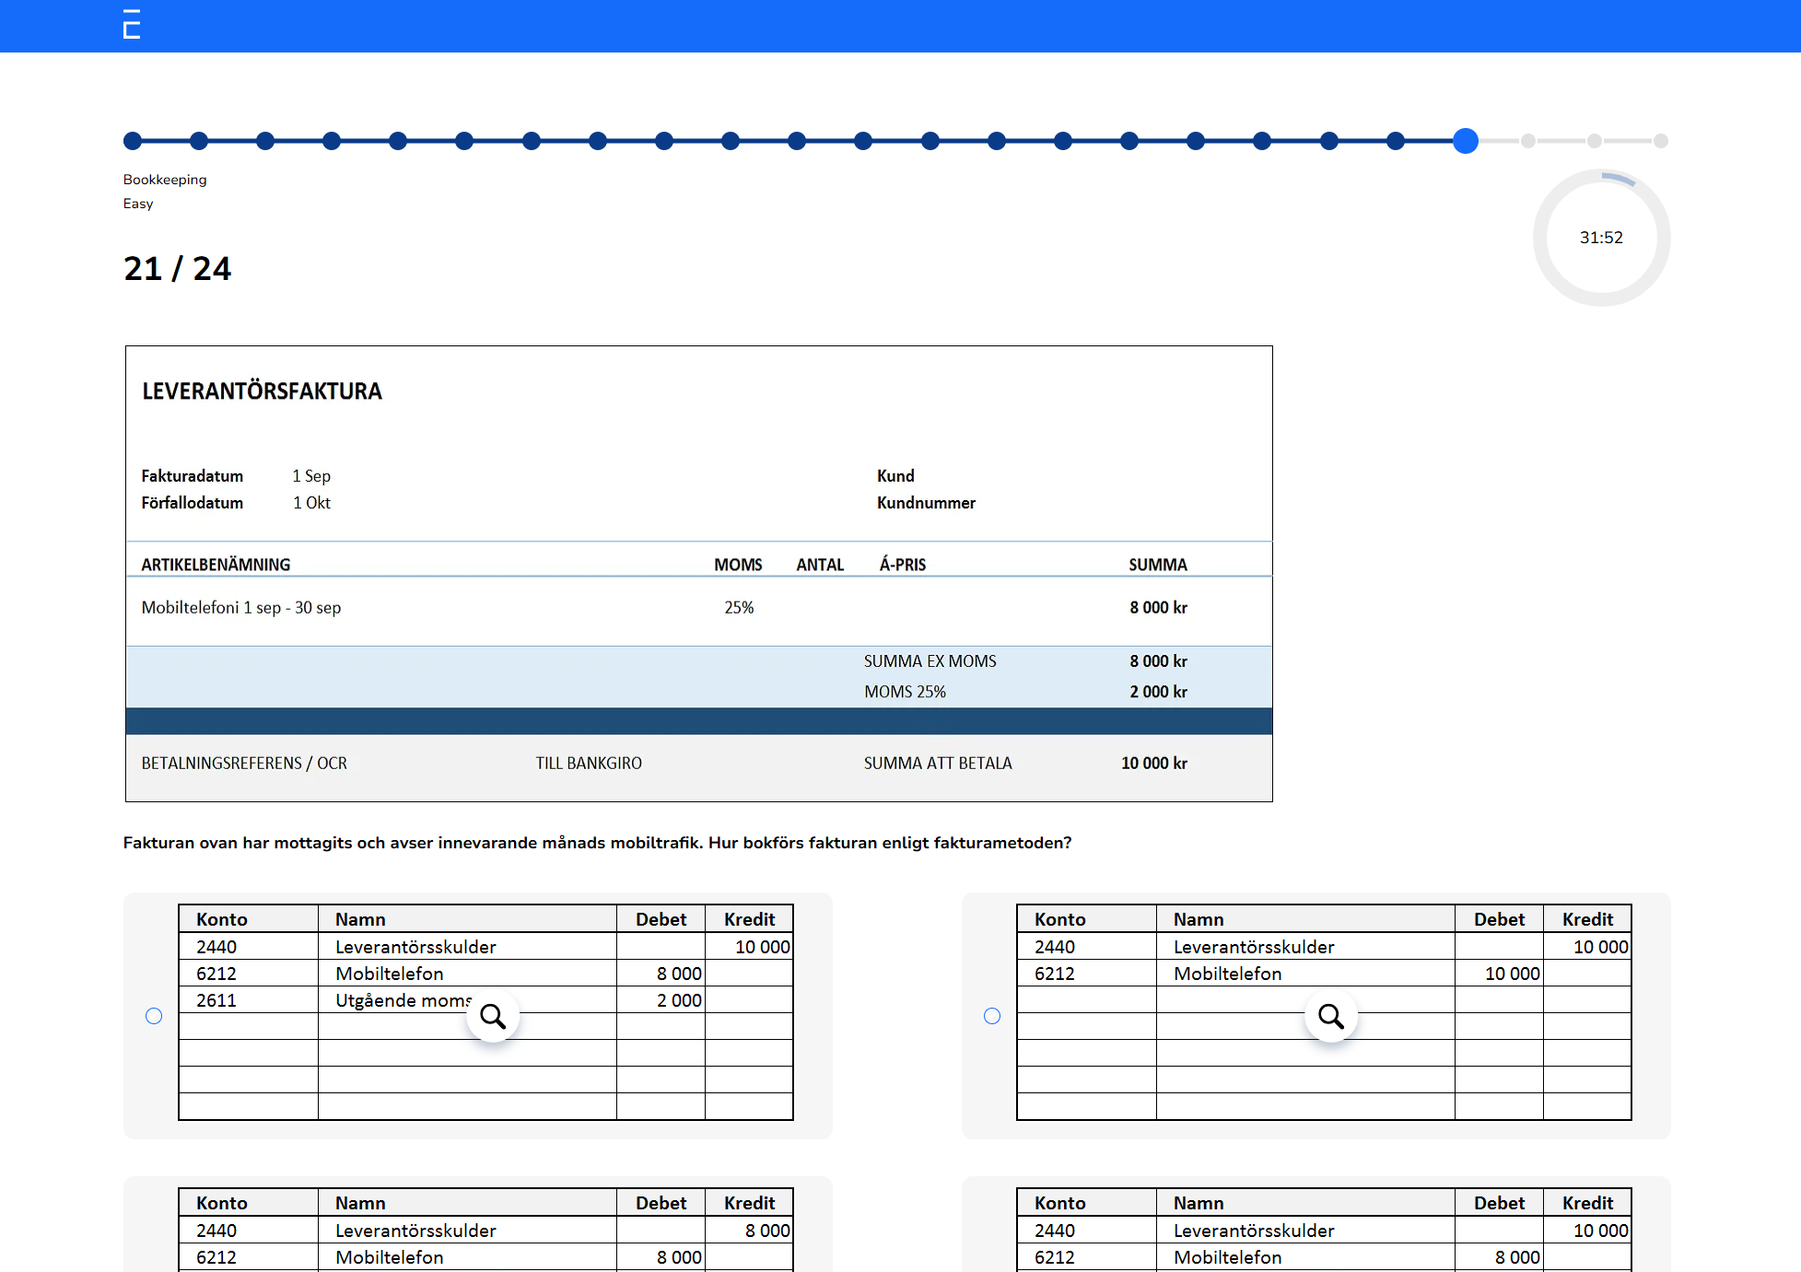Click the Bookkeeping breadcrumb label
Viewport: 1801px width, 1272px height.
point(165,179)
